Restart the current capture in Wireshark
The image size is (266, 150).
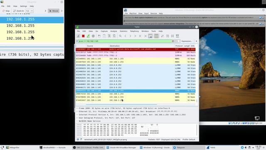point(88,36)
